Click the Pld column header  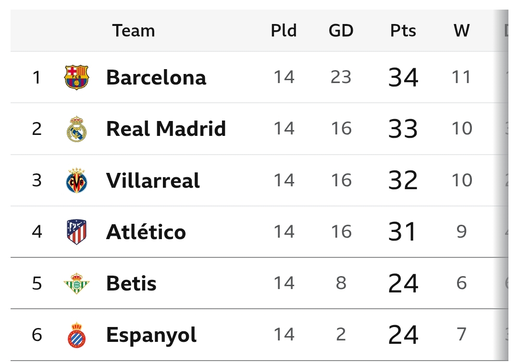coord(284,31)
